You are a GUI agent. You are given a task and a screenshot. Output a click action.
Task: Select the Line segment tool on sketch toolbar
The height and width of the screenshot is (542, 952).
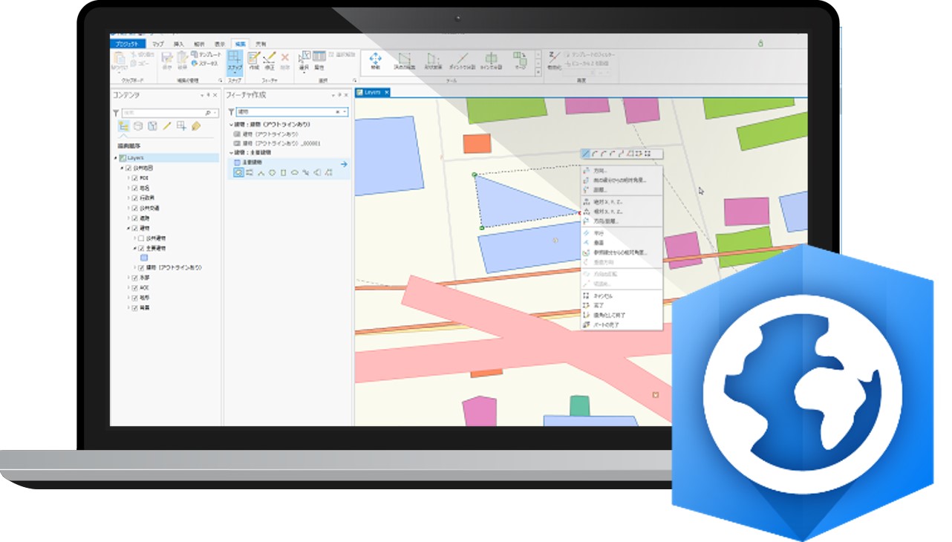click(587, 154)
